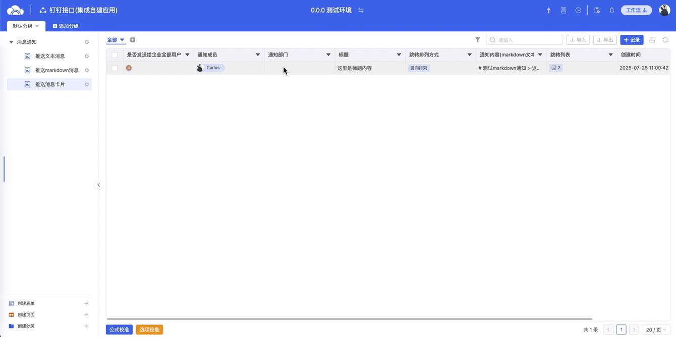Click the notification bell icon
The image size is (676, 337).
pos(611,11)
